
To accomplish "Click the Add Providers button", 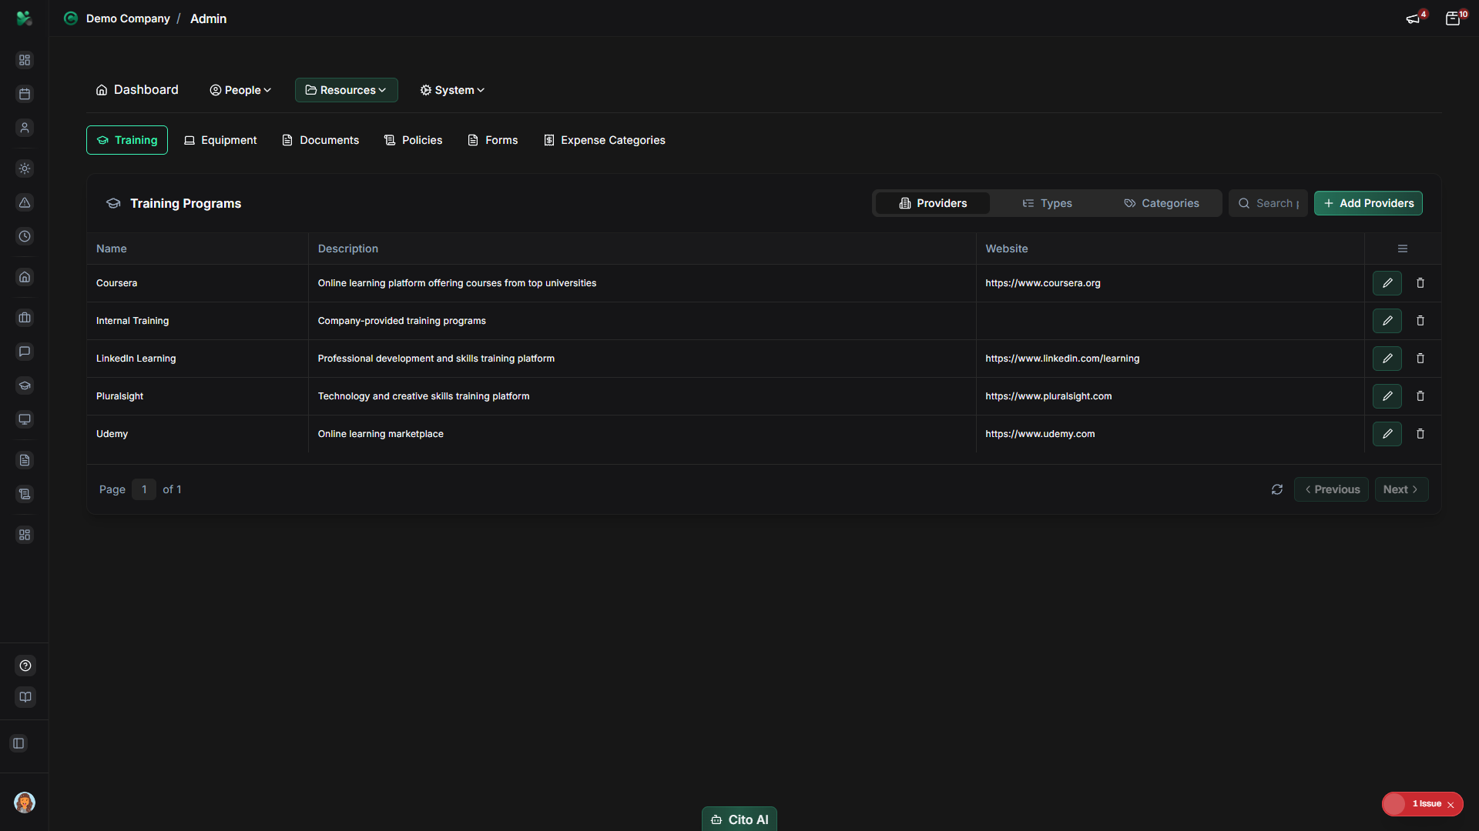I will tap(1369, 203).
